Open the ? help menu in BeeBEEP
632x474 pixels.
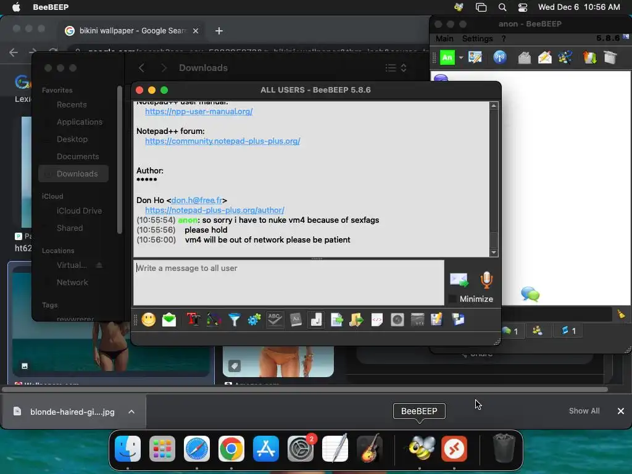pyautogui.click(x=504, y=39)
